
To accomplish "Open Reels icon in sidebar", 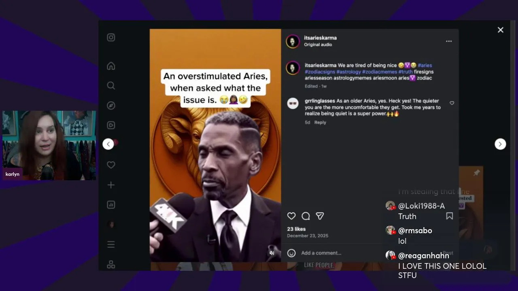I will (x=111, y=125).
